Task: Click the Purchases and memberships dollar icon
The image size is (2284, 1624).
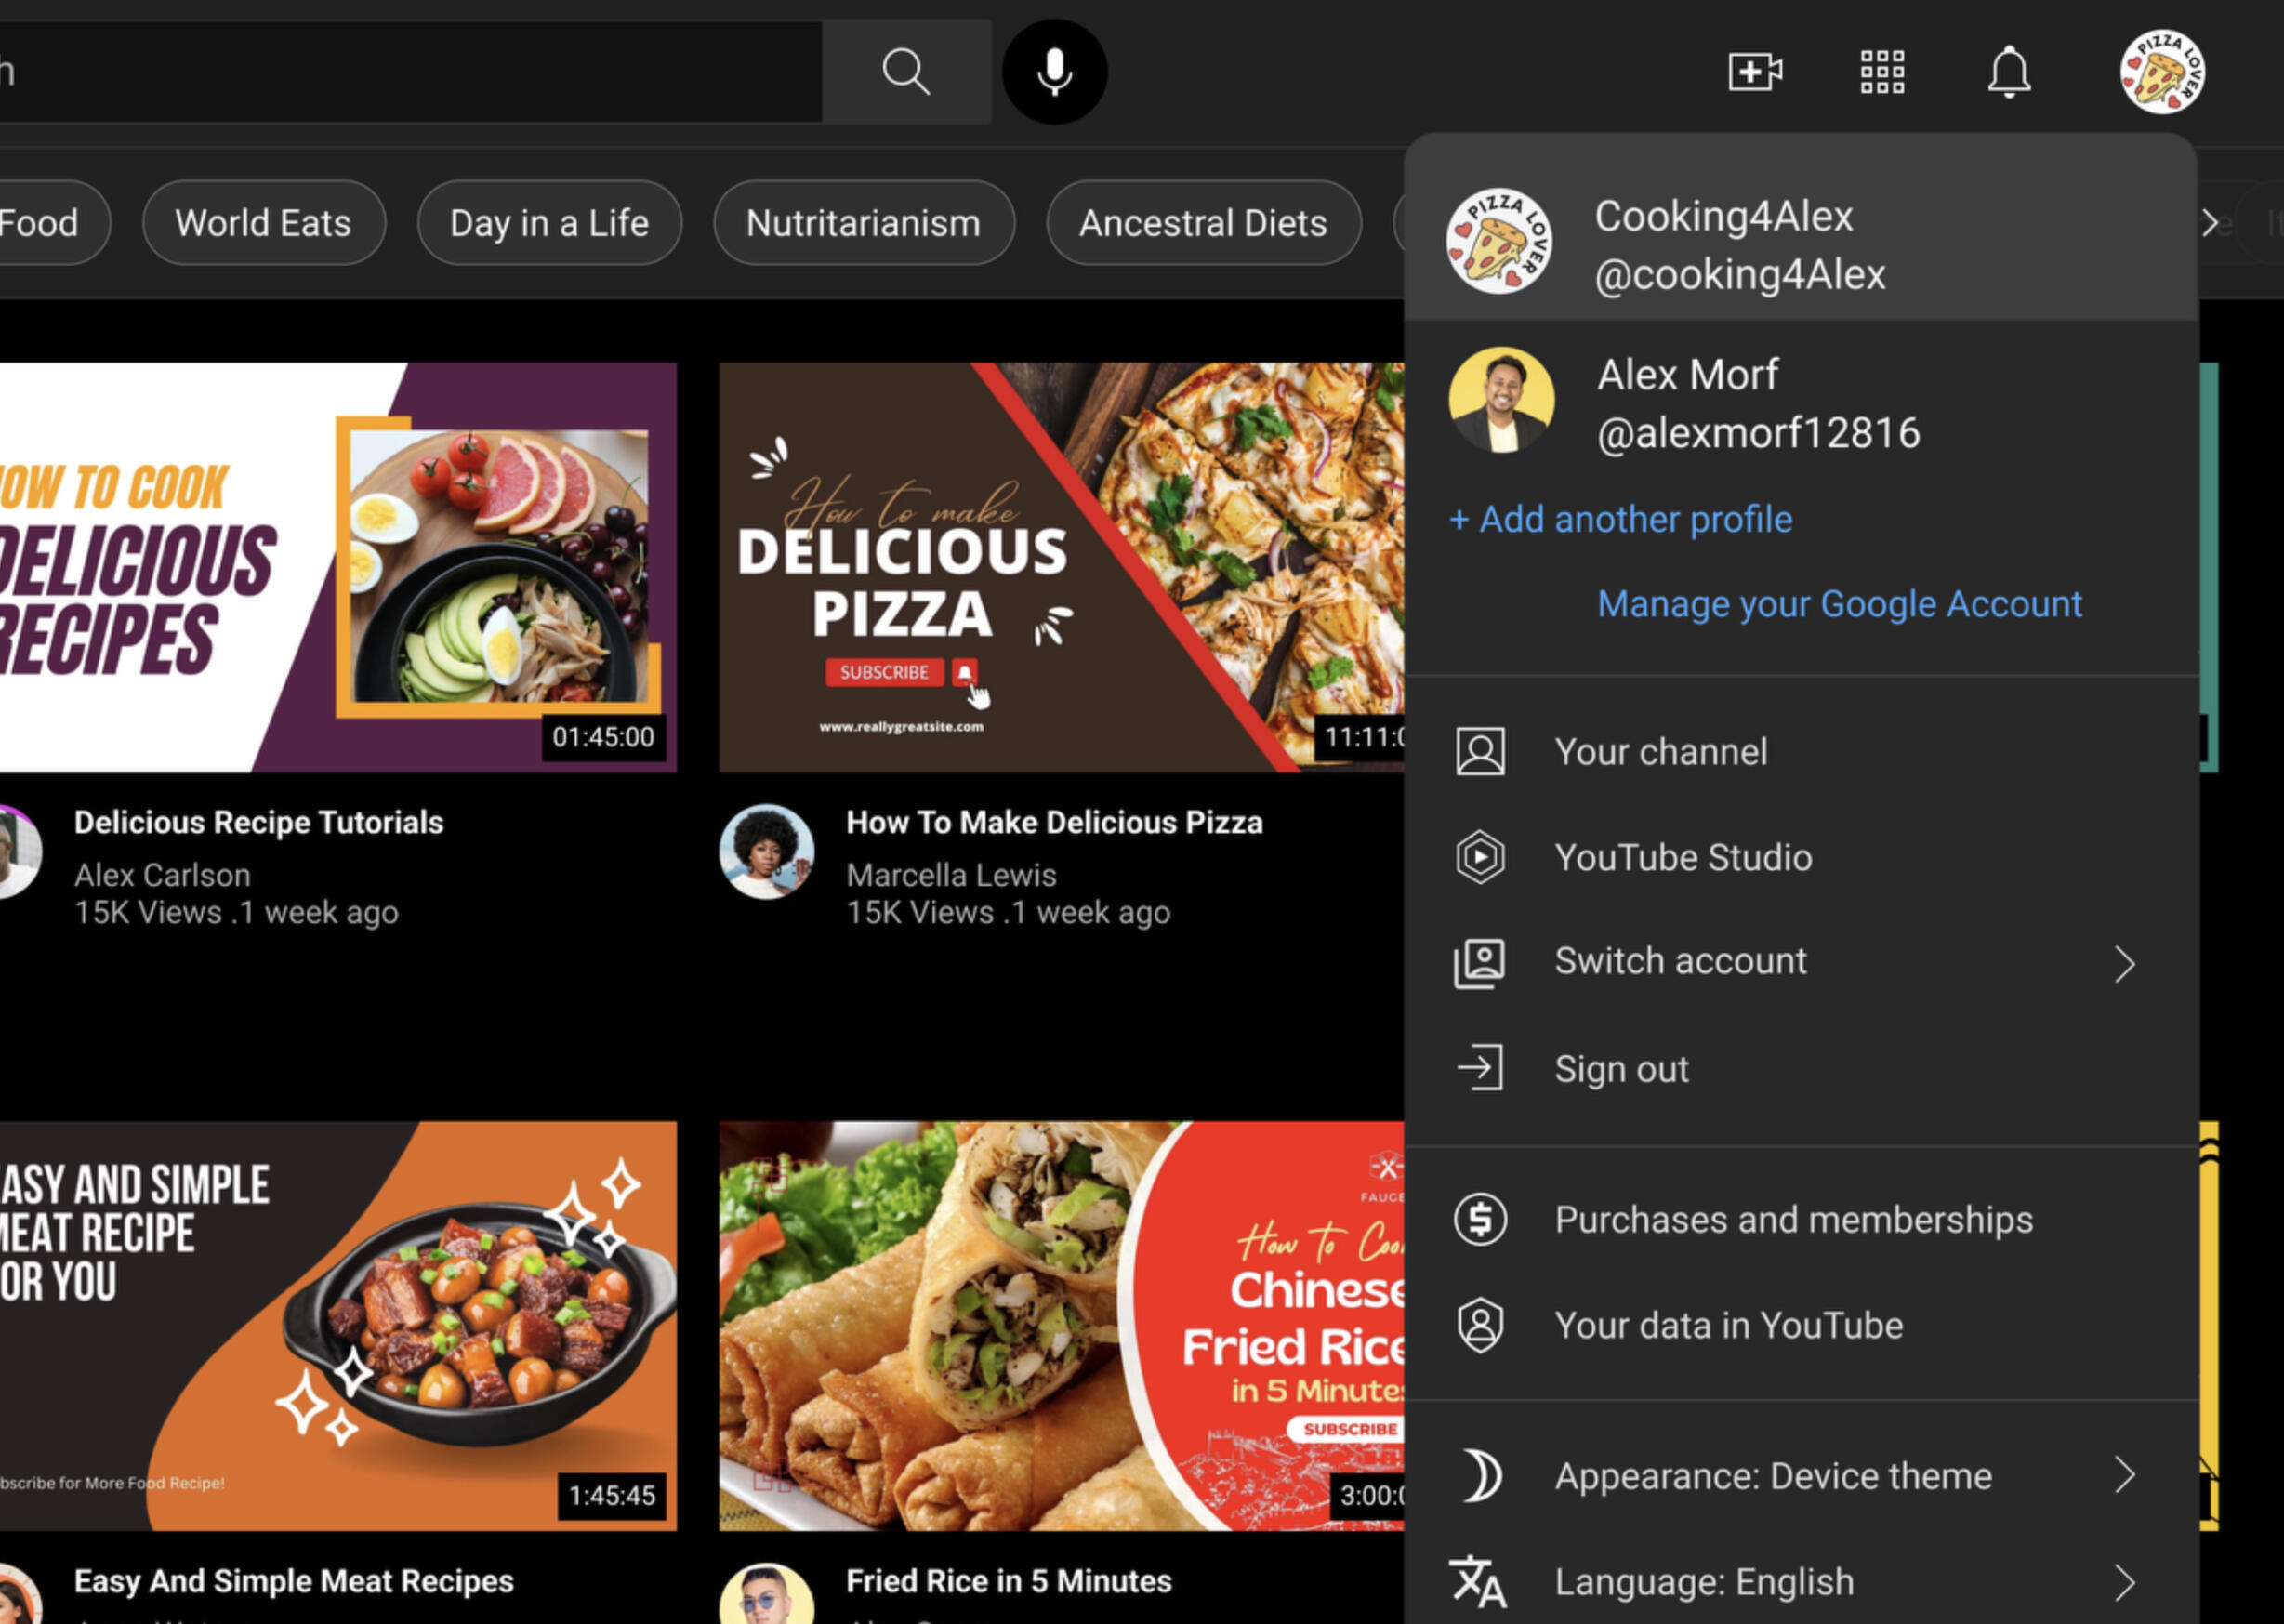Action: [1480, 1219]
